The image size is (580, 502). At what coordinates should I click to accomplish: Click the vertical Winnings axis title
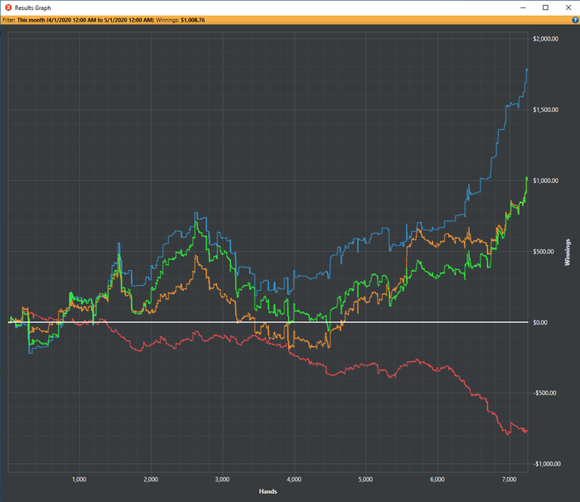(x=568, y=253)
